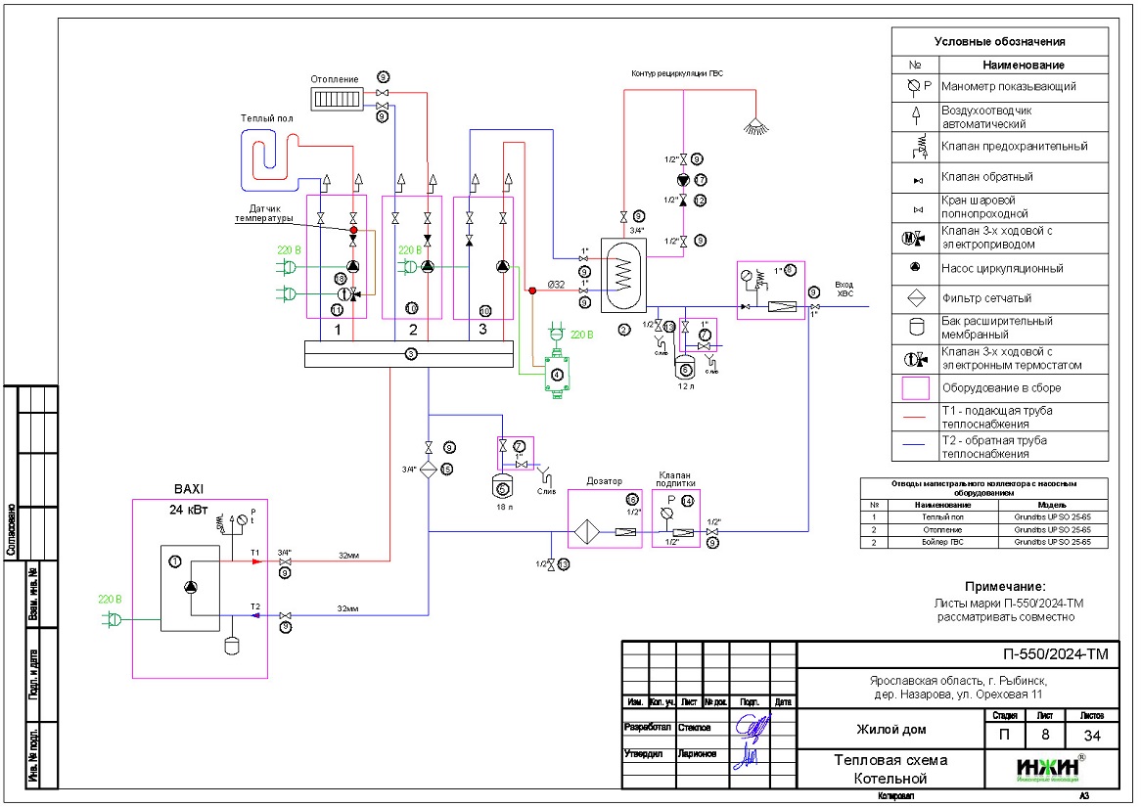
Task: Select the 220 В plug next to BAXI boiler
Action: pos(111,618)
